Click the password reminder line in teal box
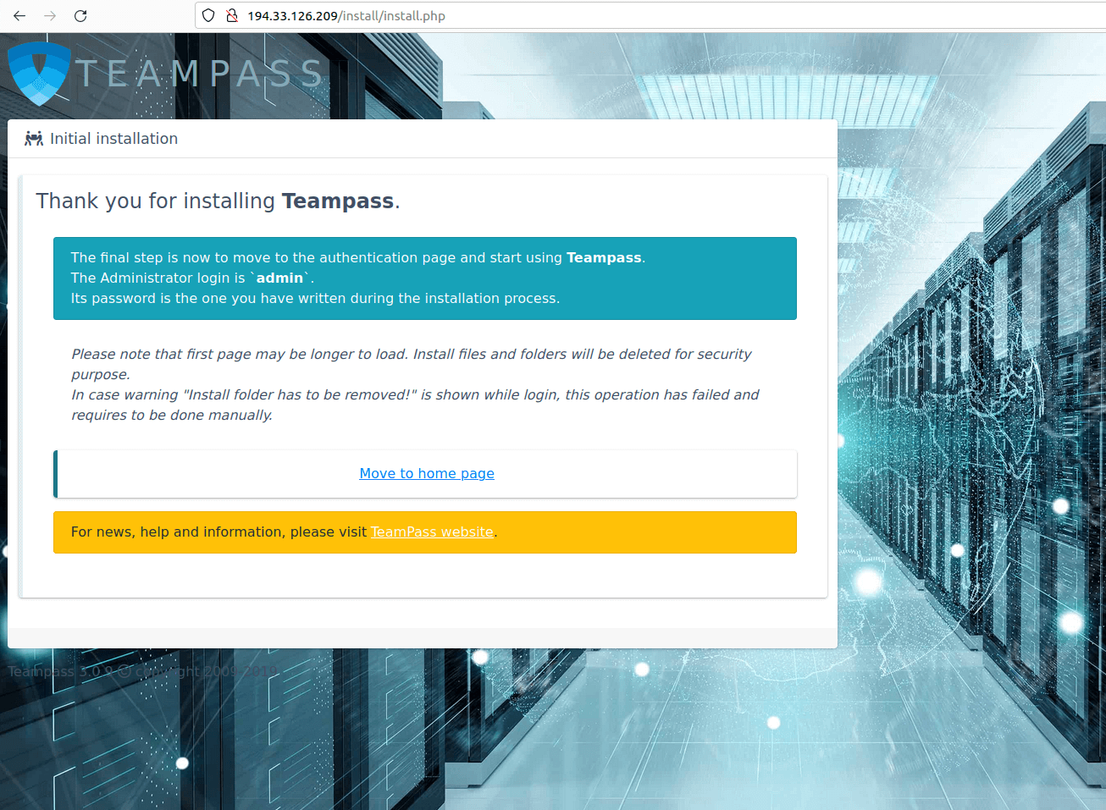Screen dimensions: 1106x810 coord(315,299)
